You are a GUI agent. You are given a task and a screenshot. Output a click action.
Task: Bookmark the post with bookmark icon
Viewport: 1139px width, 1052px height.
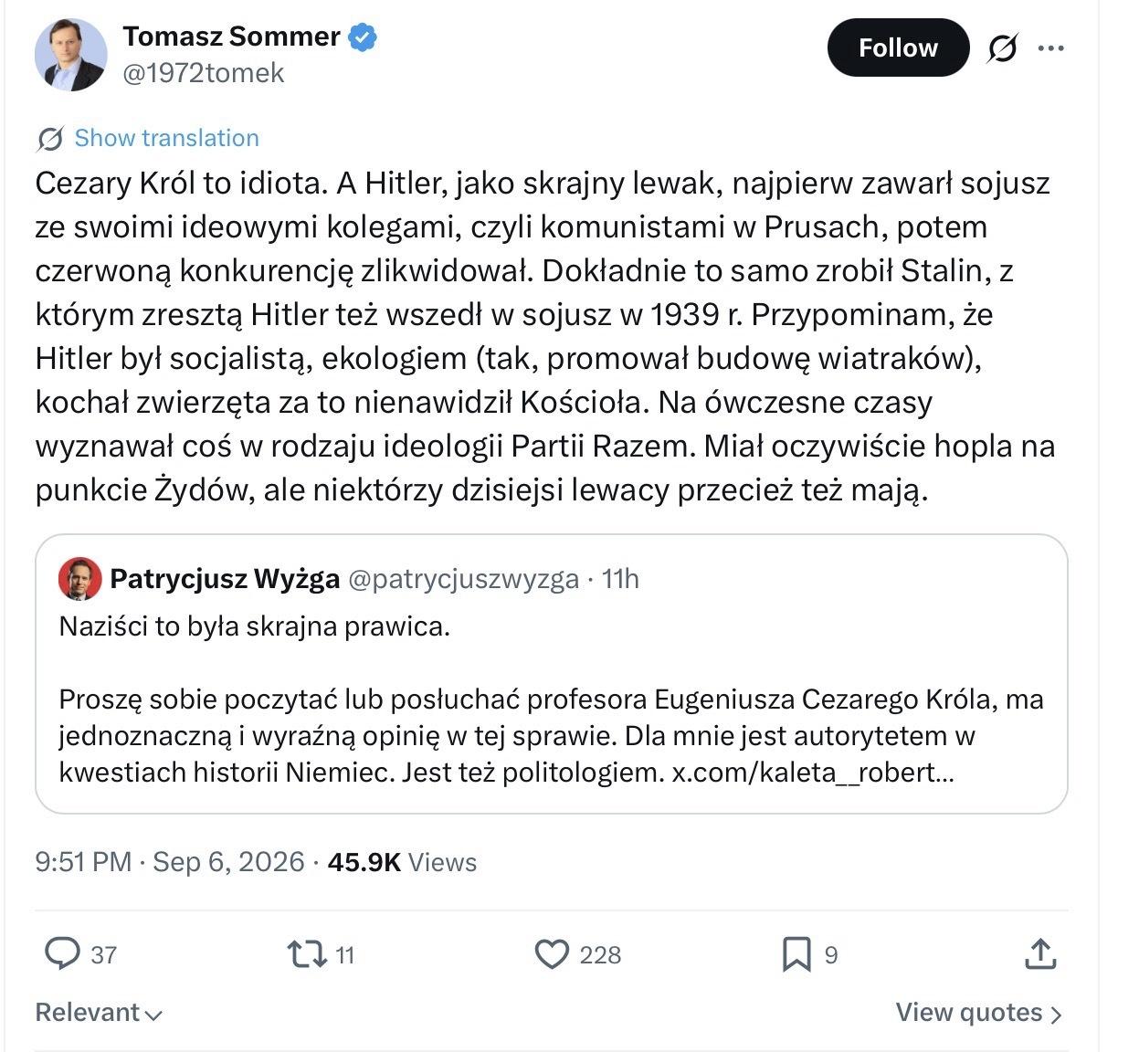(x=796, y=954)
